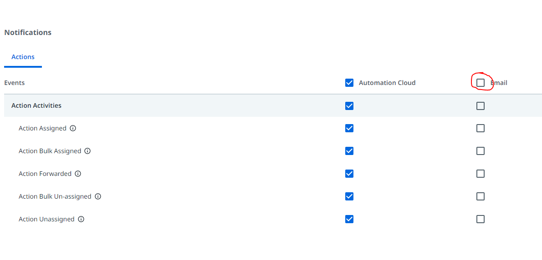This screenshot has height=260, width=542.
Task: Open the Actions tab
Action: 23,57
